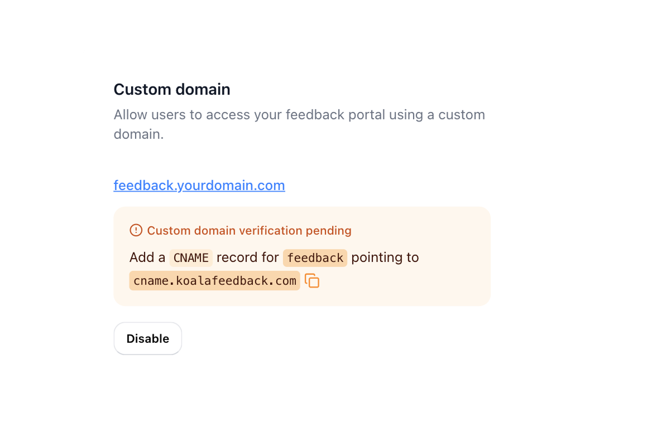Image resolution: width=652 pixels, height=428 pixels.
Task: Click 'using a custom' in the description
Action: coord(437,115)
